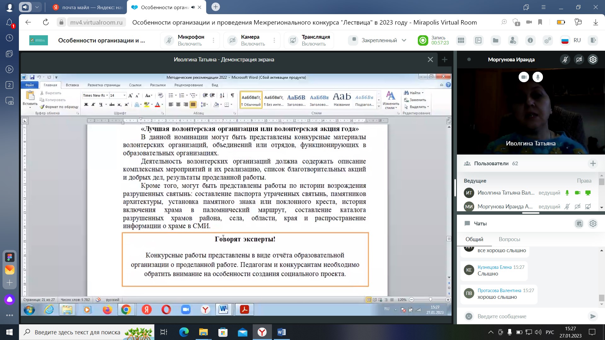Open the Вставка ribbon tab in Word
The height and width of the screenshot is (340, 605).
(x=72, y=85)
